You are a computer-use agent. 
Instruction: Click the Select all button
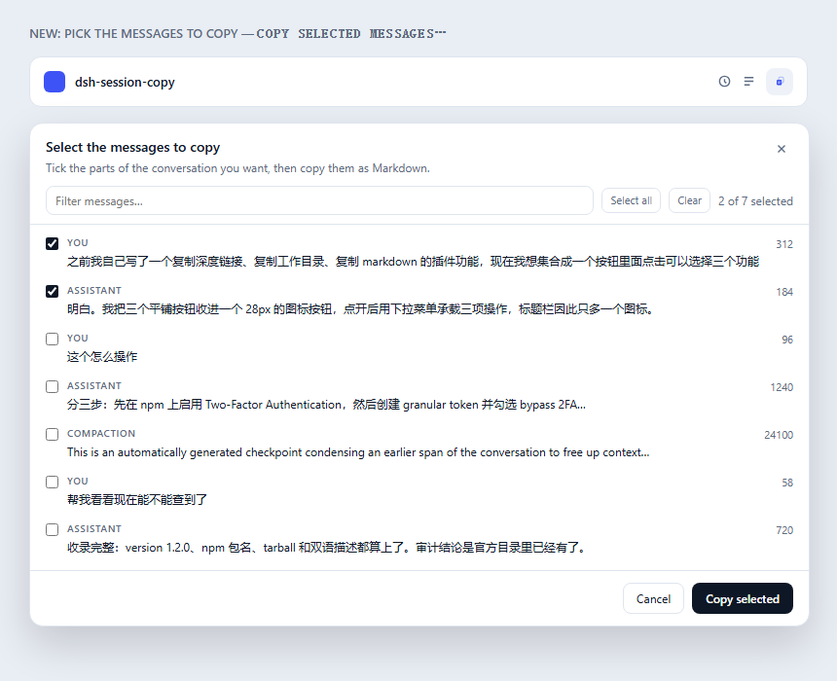pos(631,200)
